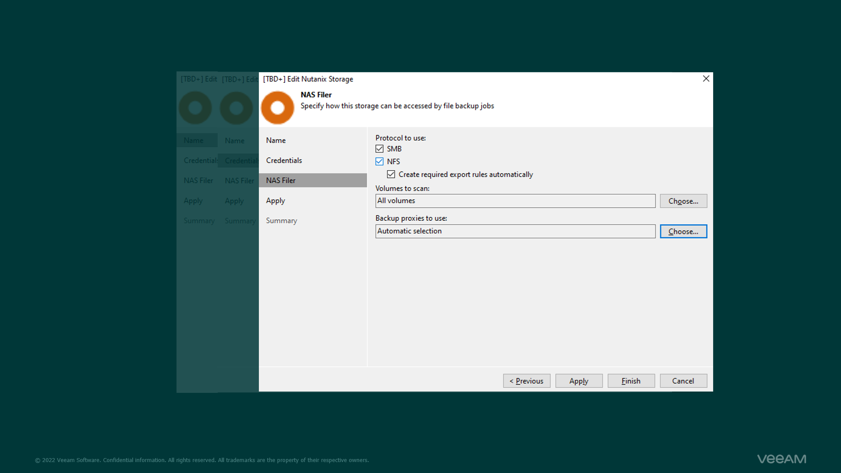
Task: Click the Finish button
Action: coord(631,381)
